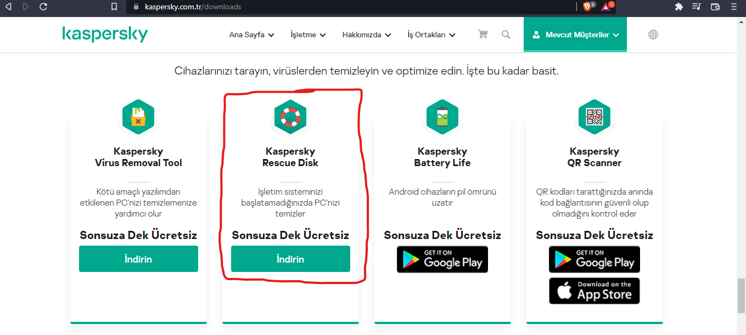Expand the İşletme menu
Screen dimensions: 746x335
tap(308, 35)
